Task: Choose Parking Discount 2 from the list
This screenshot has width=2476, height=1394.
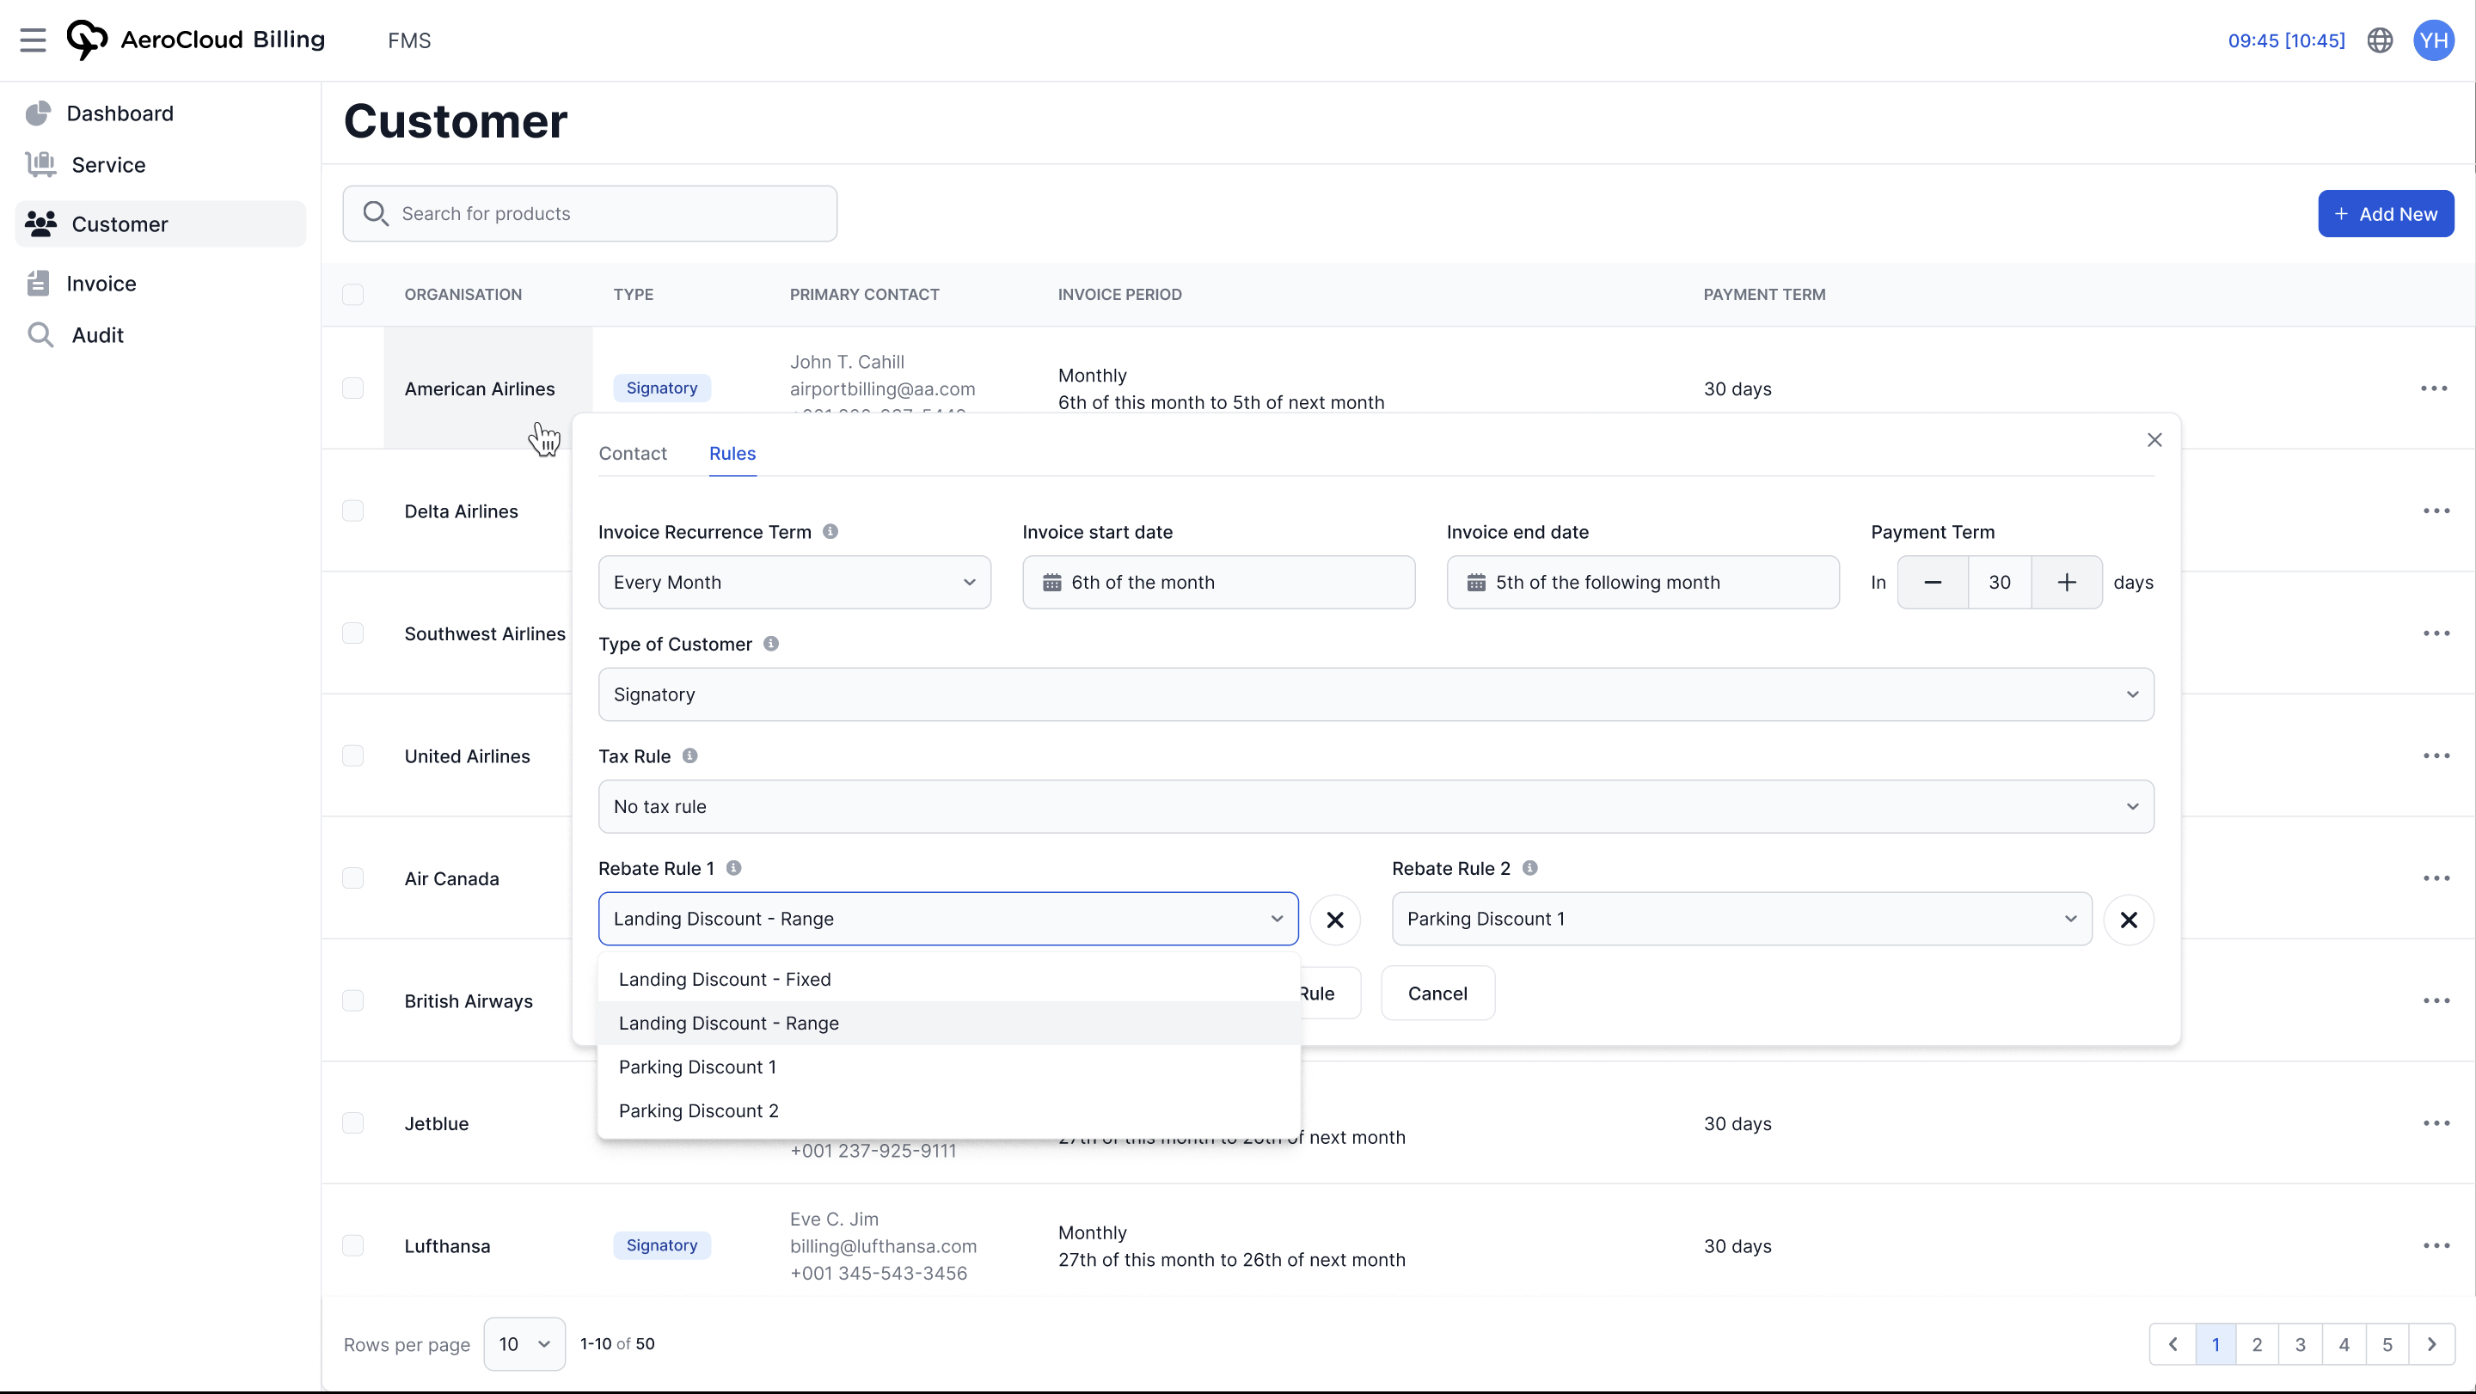Action: point(699,1110)
